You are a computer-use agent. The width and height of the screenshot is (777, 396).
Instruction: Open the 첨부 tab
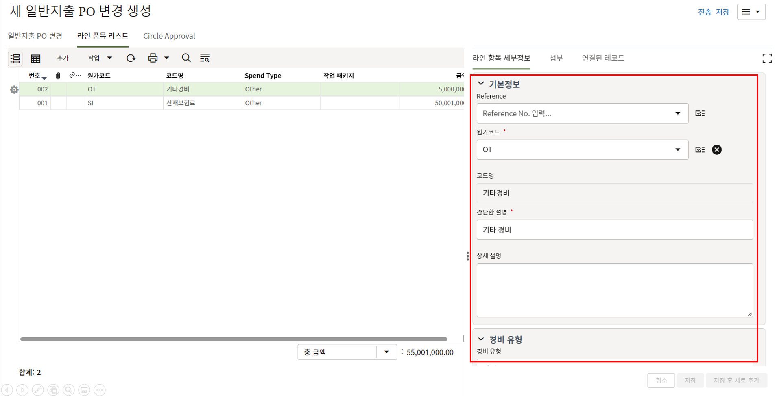[x=556, y=58]
